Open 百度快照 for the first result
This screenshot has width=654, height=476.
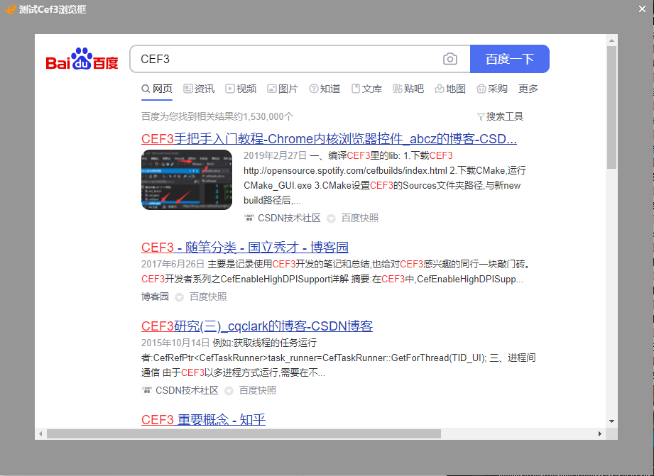[x=360, y=218]
